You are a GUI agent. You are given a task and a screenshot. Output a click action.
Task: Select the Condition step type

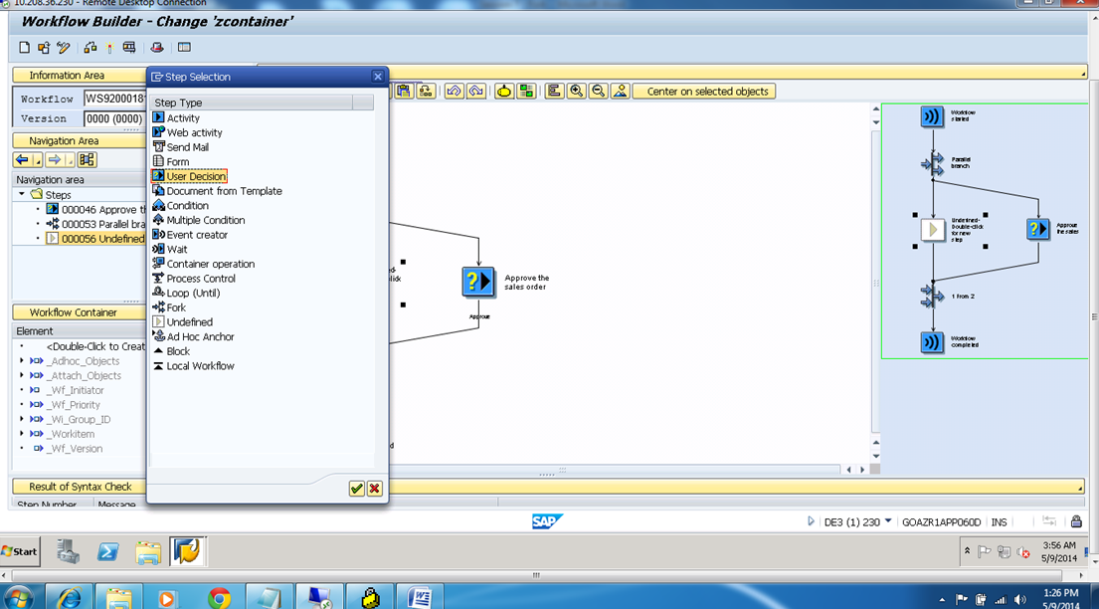pyautogui.click(x=180, y=205)
